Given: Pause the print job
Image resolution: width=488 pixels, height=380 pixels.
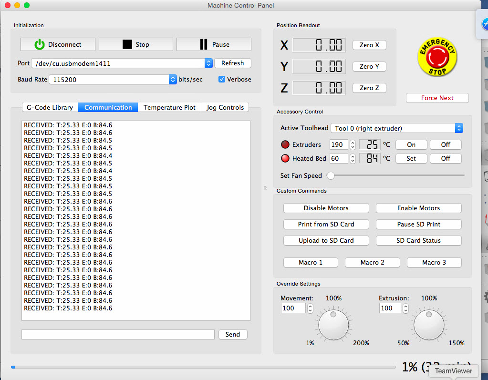Looking at the screenshot, I should (x=214, y=44).
